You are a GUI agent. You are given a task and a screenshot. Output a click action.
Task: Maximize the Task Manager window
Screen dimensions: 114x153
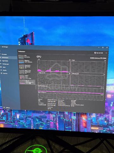(x=103, y=47)
